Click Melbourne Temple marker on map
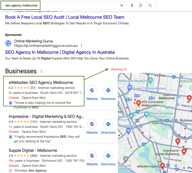Screen dimensions: 192x173 coord(125,159)
